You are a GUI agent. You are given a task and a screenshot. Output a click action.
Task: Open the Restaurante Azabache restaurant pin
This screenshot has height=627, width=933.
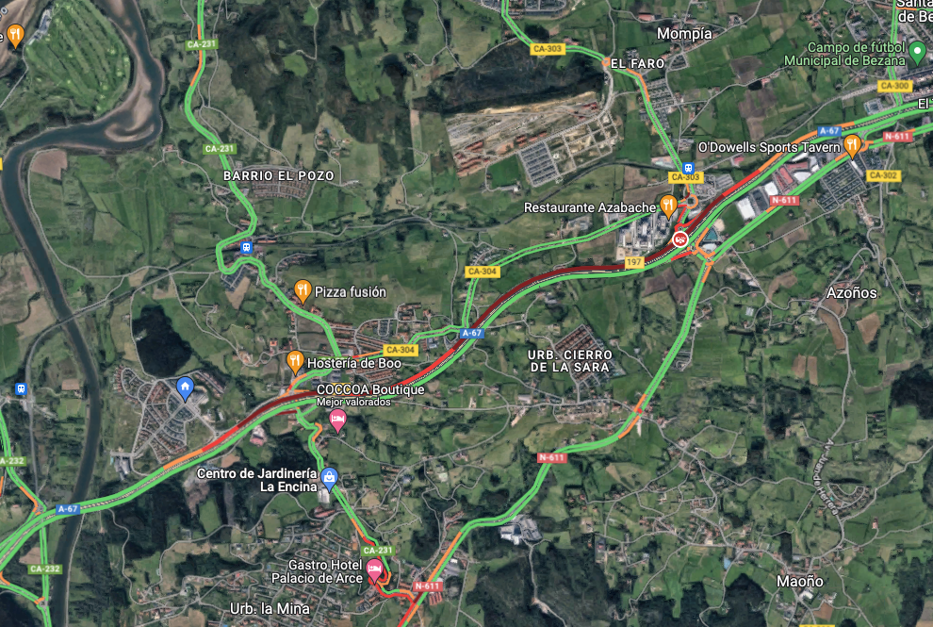click(x=669, y=206)
